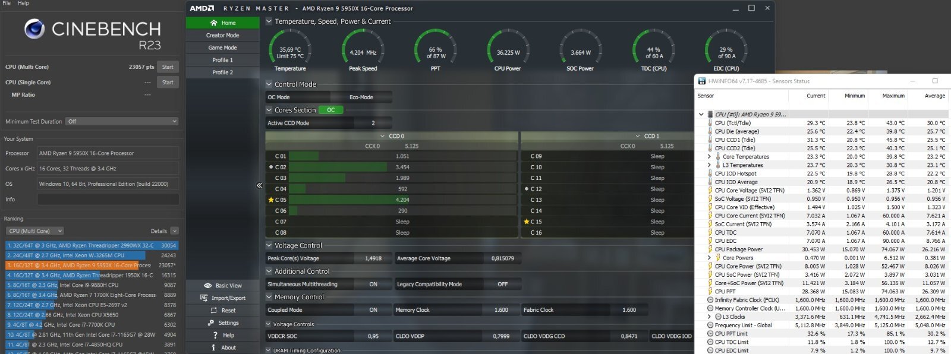
Task: Switch to Basic View in Ryzen Master
Action: 222,286
